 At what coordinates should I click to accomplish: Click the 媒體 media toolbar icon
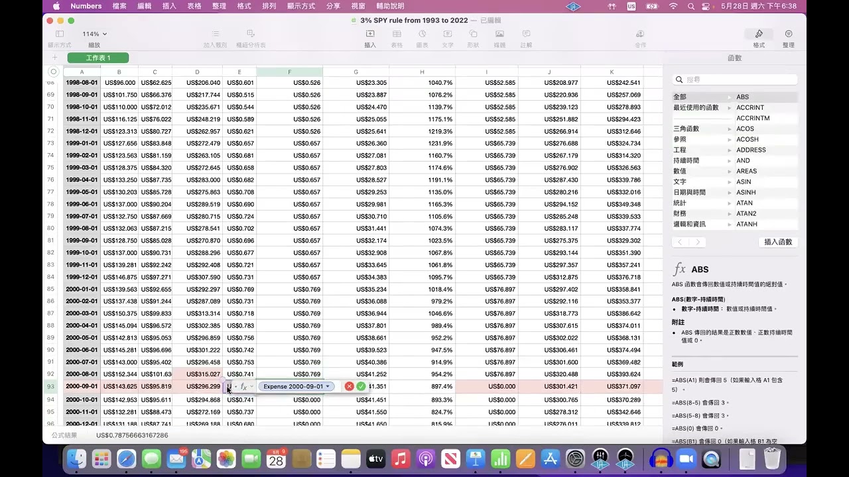pos(499,34)
